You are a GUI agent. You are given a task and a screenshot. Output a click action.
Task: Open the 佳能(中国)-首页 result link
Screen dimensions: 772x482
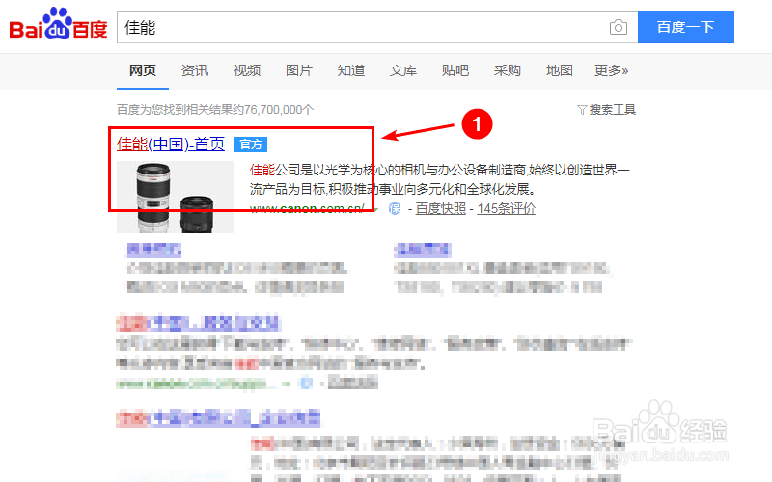point(171,144)
